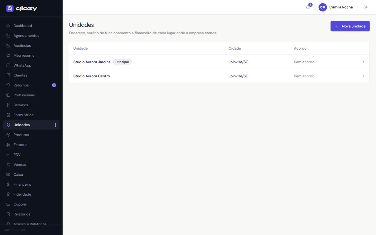Click the Acordo column header
Screen dimensions: 376x235
300,48
